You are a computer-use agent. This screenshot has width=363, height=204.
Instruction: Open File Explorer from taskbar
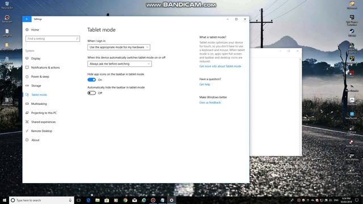(x=98, y=200)
